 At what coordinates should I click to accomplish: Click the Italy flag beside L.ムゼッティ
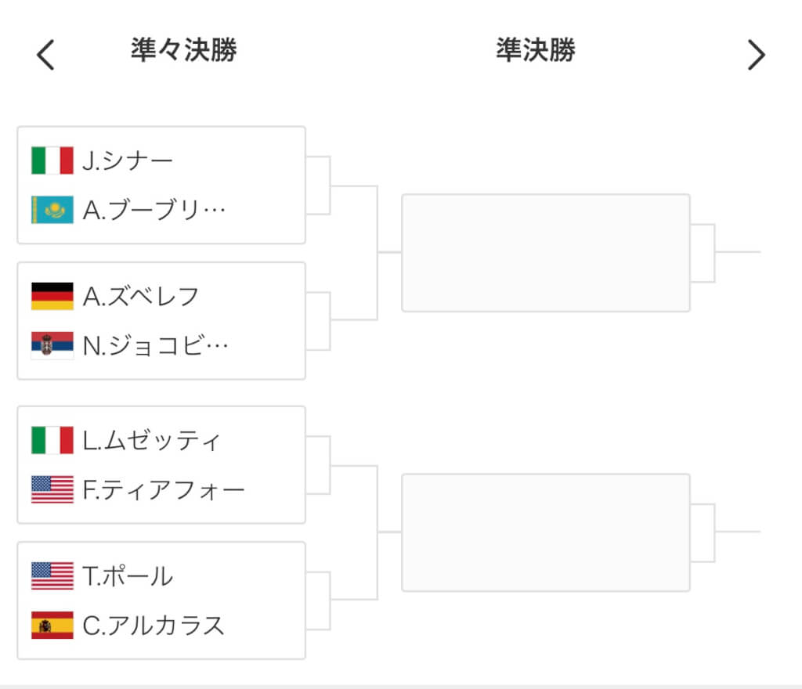52,440
